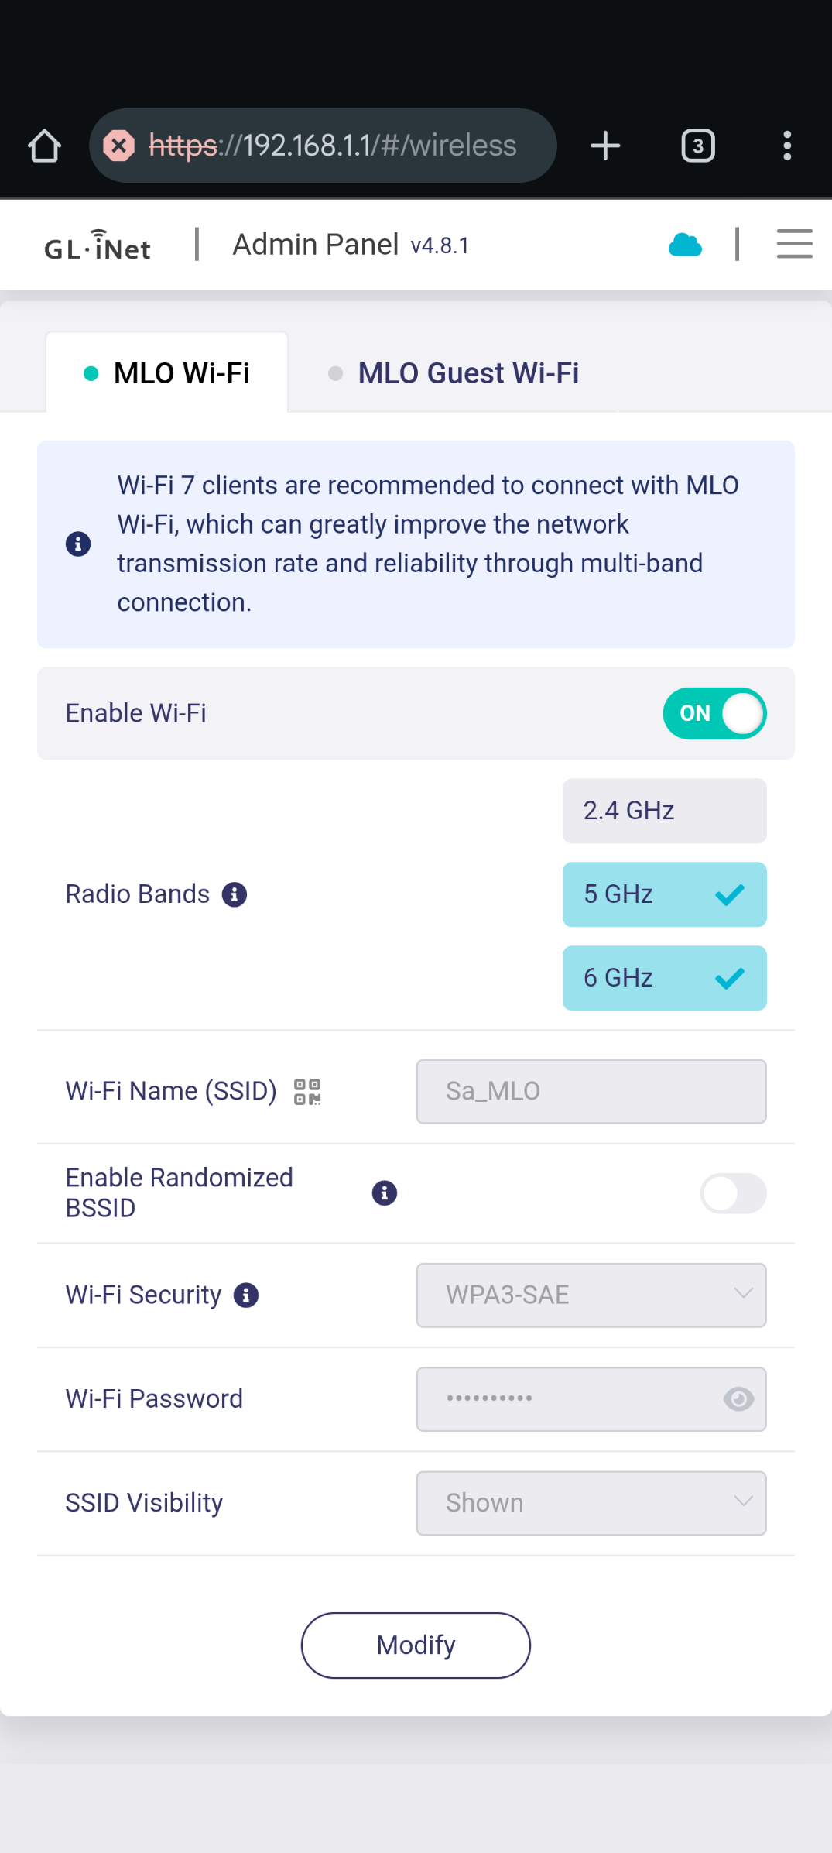Click the GoodCloud cloud icon
The width and height of the screenshot is (832, 1853).
685,245
